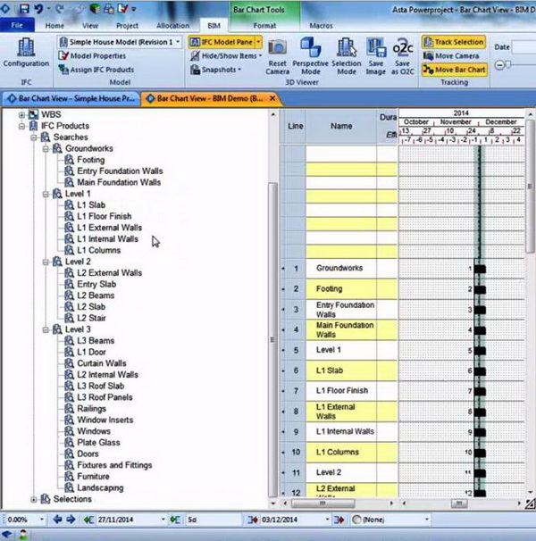Open the IFC Configuration tool
Screen dimensions: 536x541
pyautogui.click(x=26, y=53)
